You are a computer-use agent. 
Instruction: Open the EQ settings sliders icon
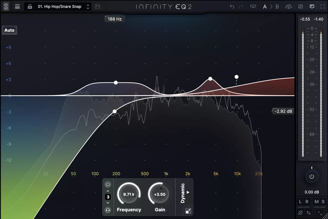(301, 6)
